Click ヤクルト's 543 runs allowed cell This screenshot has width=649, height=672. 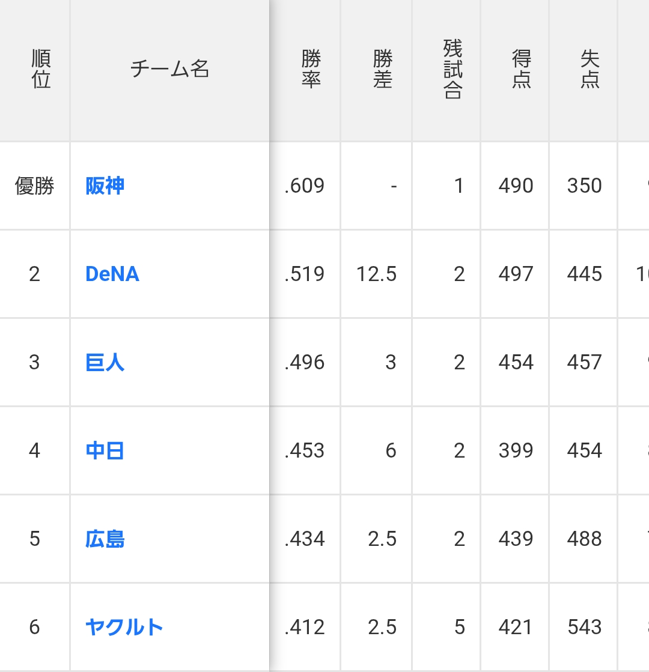tap(584, 627)
